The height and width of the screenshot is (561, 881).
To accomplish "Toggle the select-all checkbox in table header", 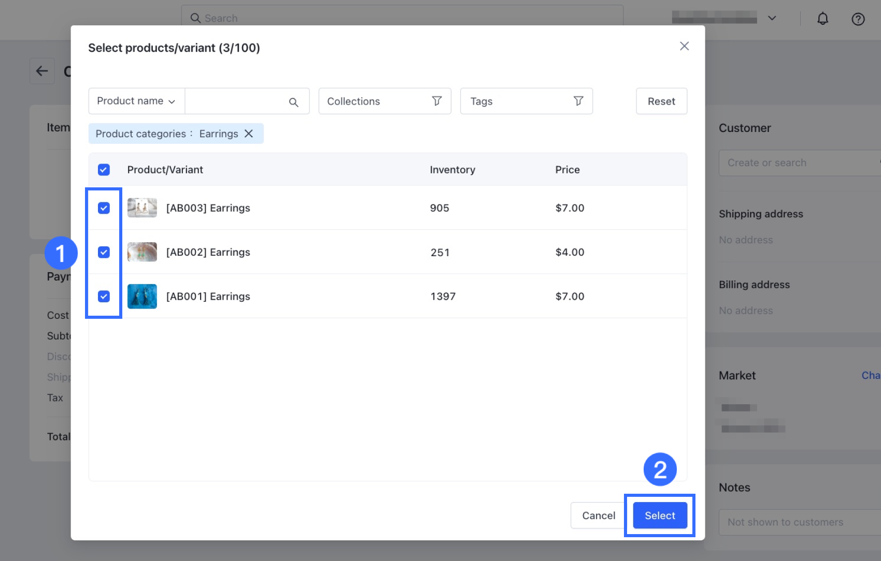I will click(x=104, y=170).
